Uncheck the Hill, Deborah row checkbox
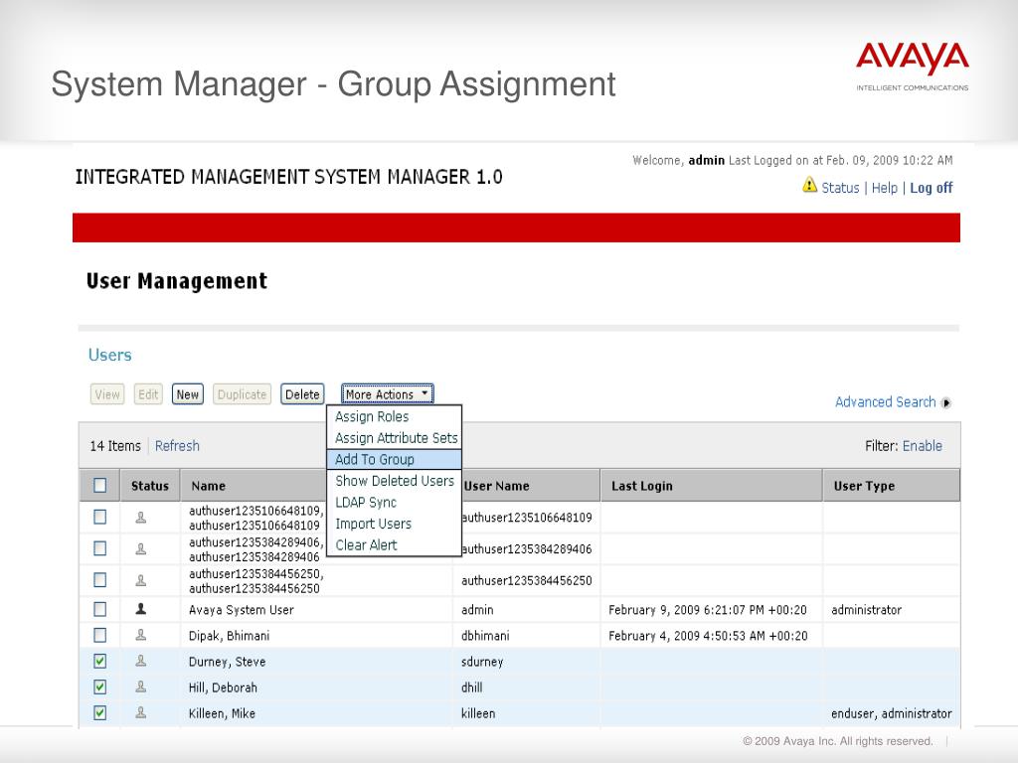Screen dimensions: 1018x763 100,687
